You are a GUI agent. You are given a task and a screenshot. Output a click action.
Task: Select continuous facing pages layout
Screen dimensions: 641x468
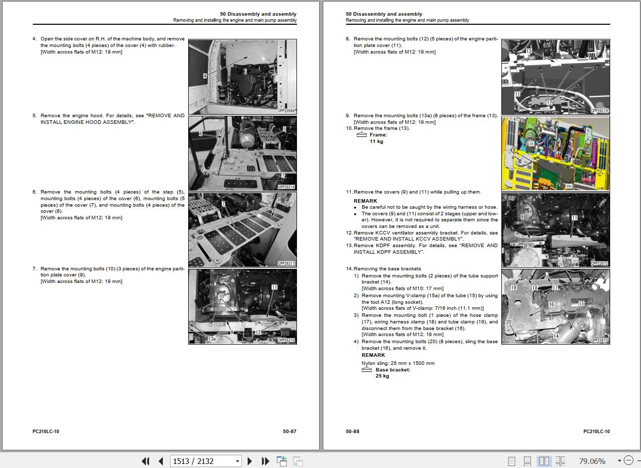point(560,461)
